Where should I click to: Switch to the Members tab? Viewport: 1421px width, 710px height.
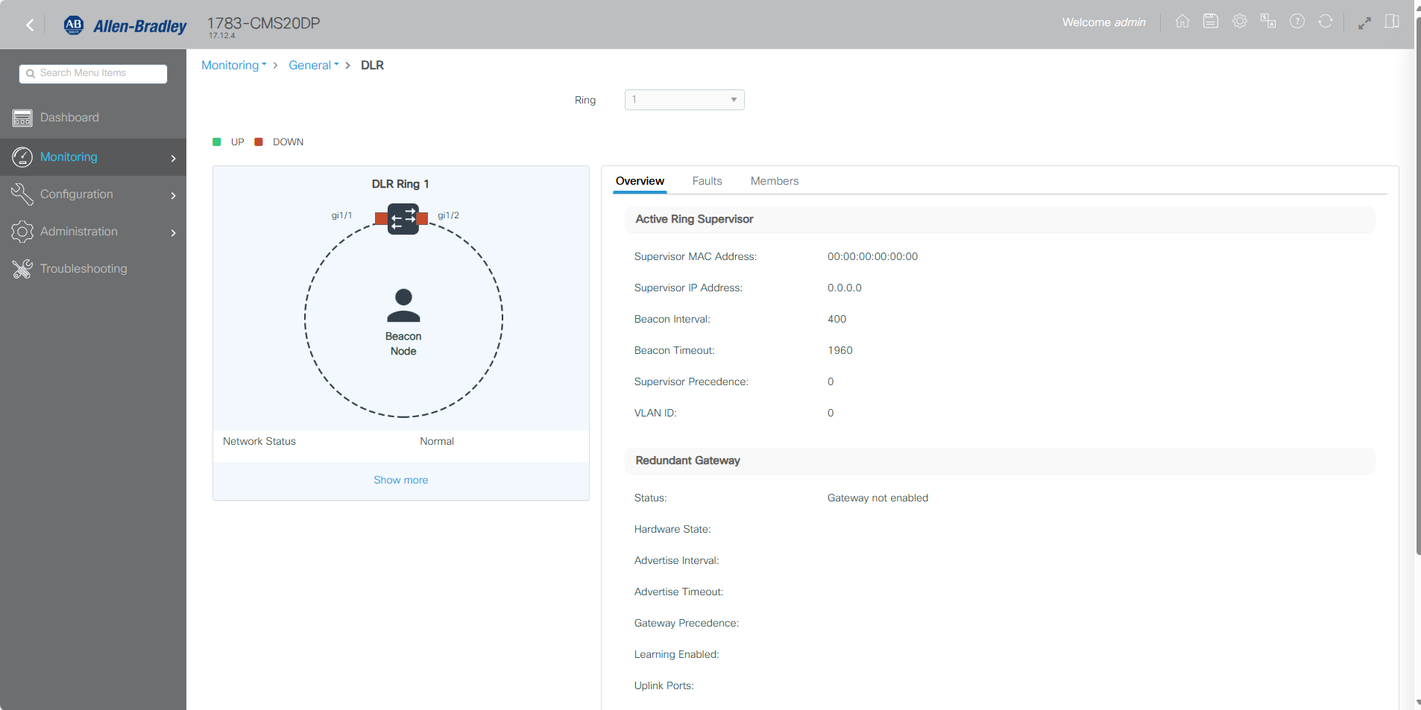(775, 181)
